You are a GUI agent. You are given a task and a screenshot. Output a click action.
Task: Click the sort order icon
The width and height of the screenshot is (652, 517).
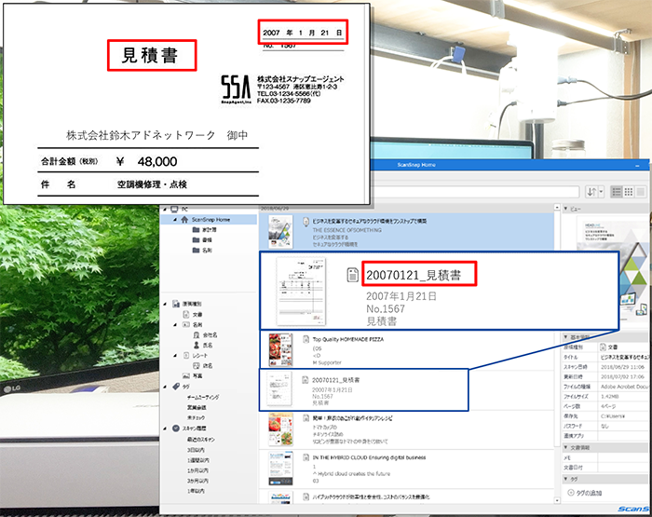(x=591, y=192)
